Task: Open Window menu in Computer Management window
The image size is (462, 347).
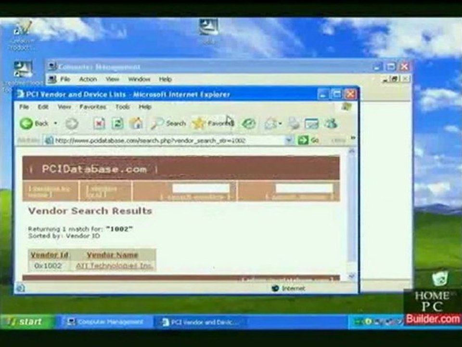Action: [139, 79]
